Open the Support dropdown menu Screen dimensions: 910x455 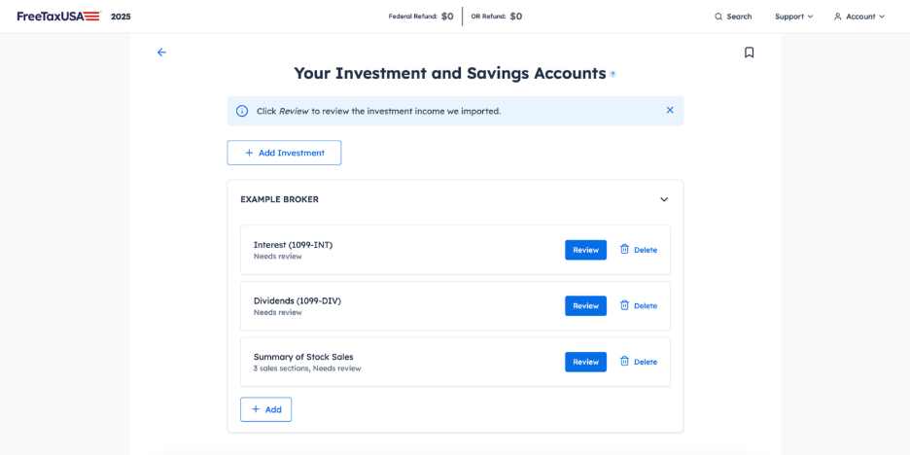click(793, 17)
